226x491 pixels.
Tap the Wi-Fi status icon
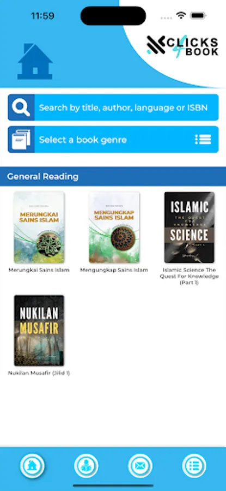(181, 15)
